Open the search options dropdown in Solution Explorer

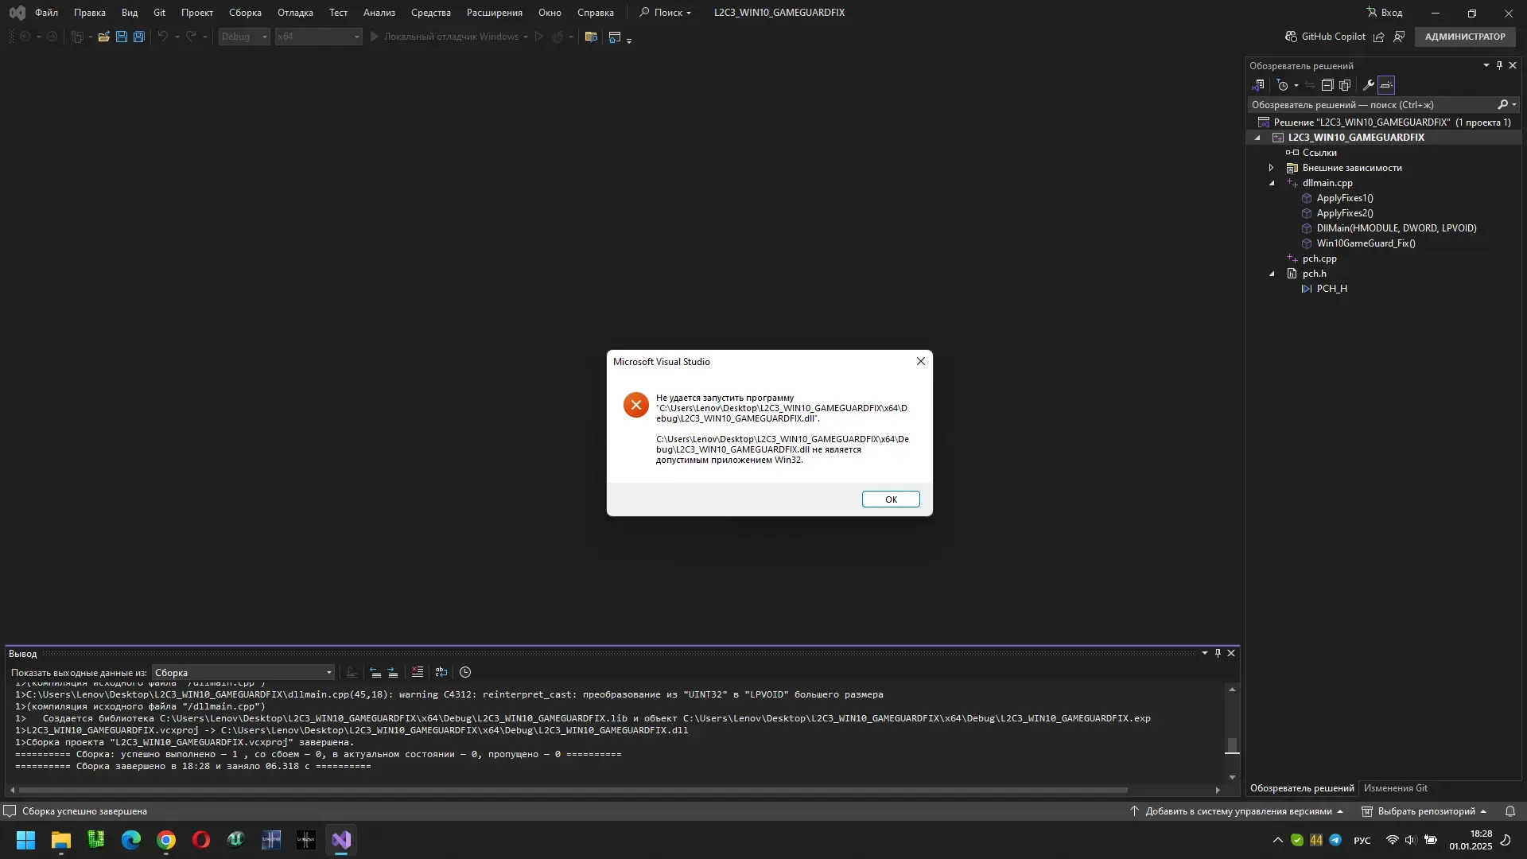(1513, 105)
